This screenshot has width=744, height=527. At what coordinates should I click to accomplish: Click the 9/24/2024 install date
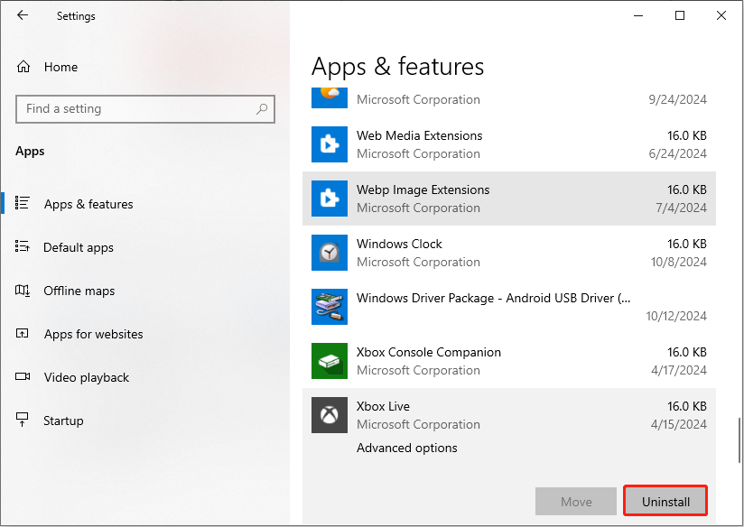[677, 99]
